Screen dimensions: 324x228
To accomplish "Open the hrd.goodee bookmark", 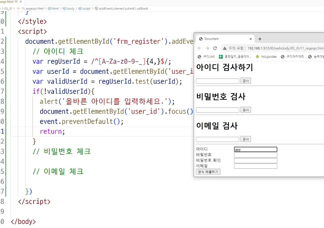I will pos(266,57).
